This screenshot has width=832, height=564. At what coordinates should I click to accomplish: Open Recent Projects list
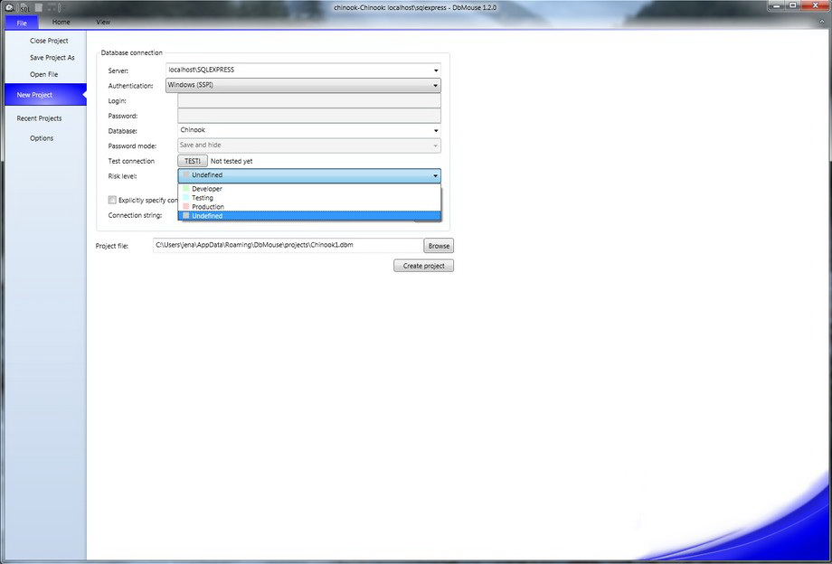click(x=39, y=118)
